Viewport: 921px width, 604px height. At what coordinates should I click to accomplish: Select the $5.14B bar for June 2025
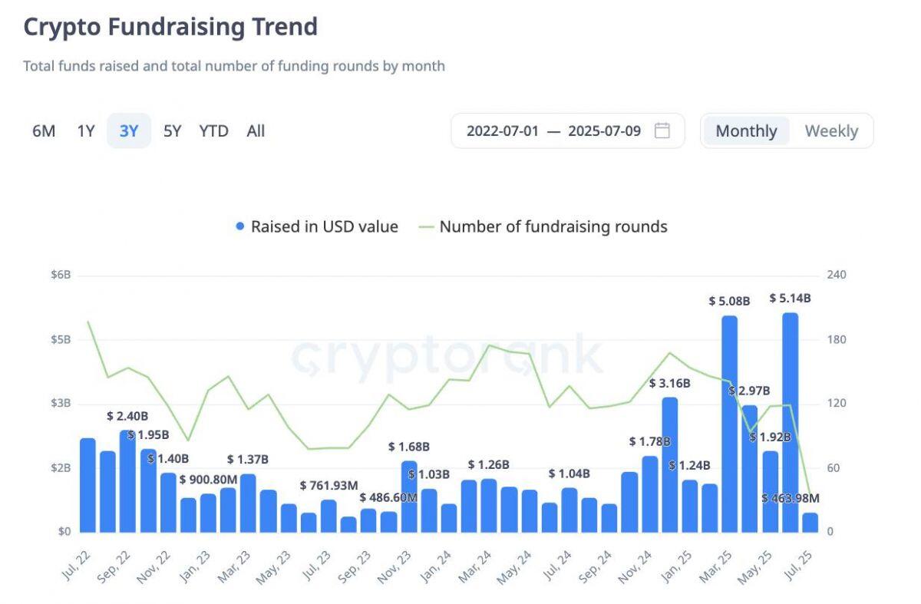(790, 422)
